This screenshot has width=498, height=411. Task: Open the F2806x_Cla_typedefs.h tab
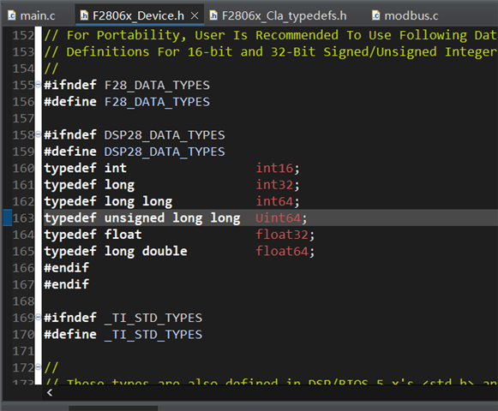pyautogui.click(x=279, y=15)
